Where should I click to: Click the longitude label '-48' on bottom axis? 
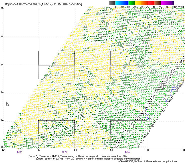point(147,150)
